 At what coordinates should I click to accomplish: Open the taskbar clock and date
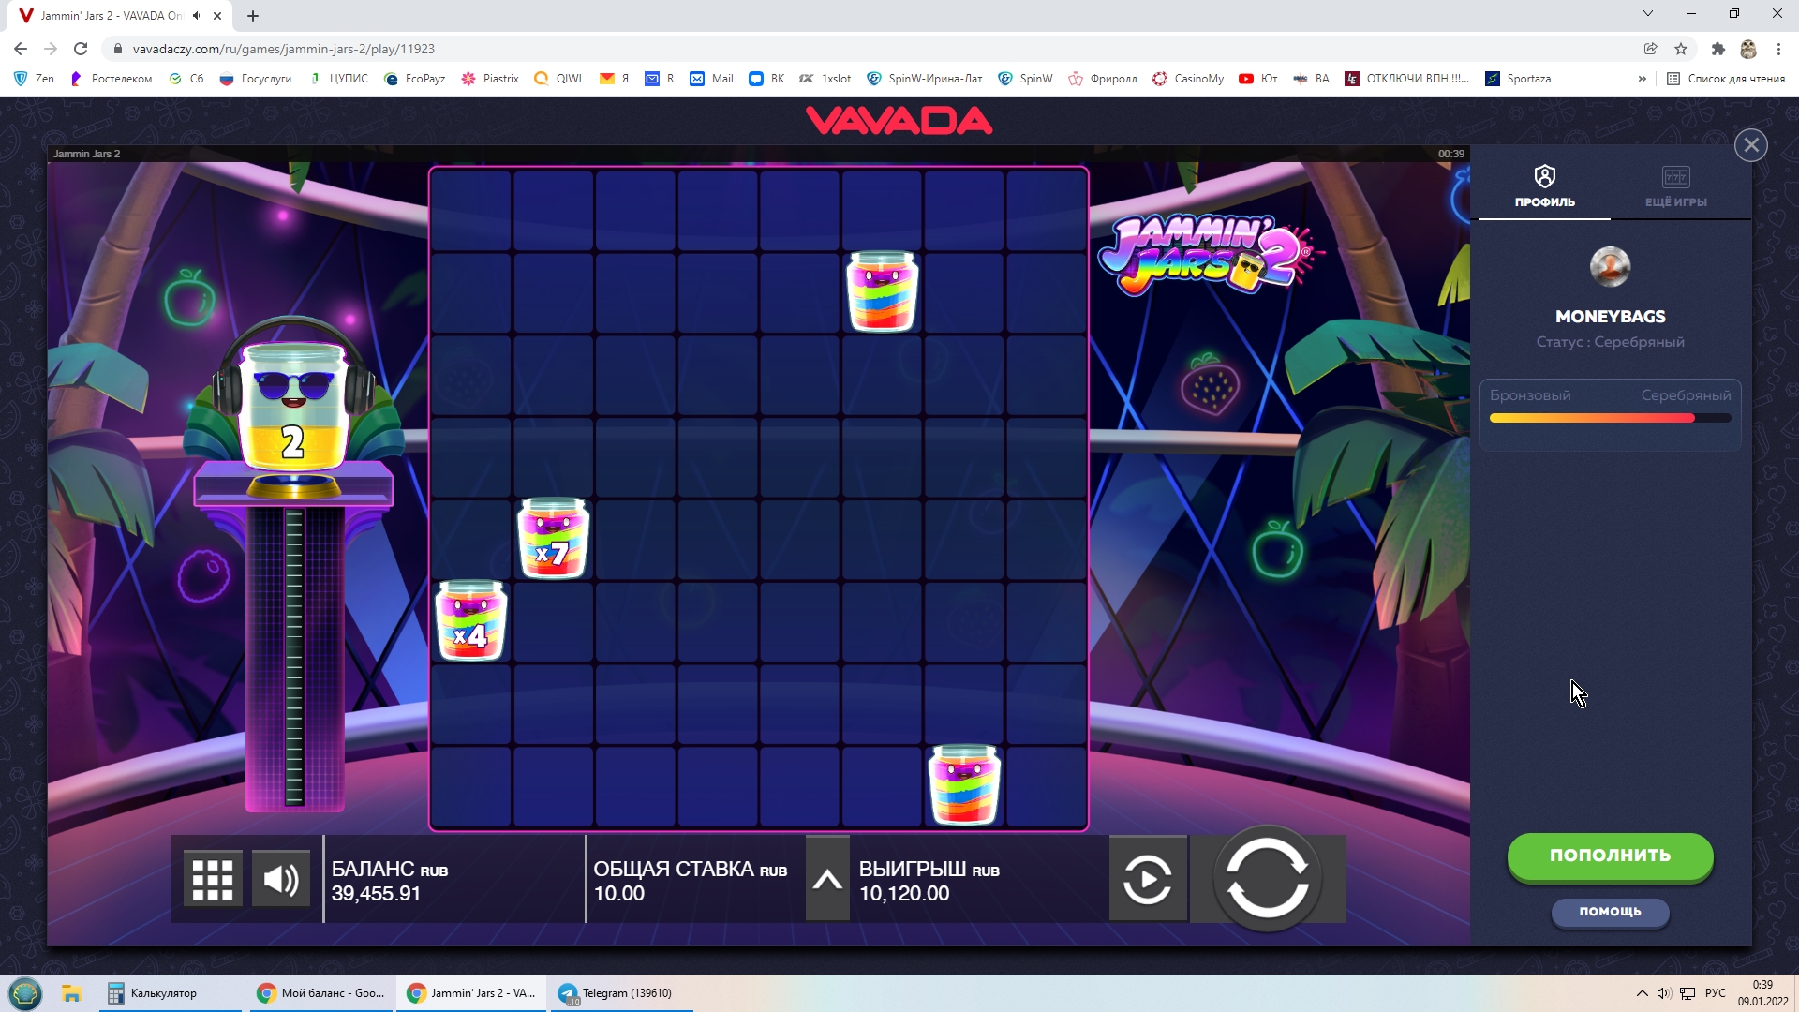click(x=1762, y=993)
